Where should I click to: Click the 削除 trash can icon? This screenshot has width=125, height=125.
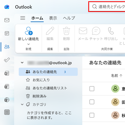66,31
